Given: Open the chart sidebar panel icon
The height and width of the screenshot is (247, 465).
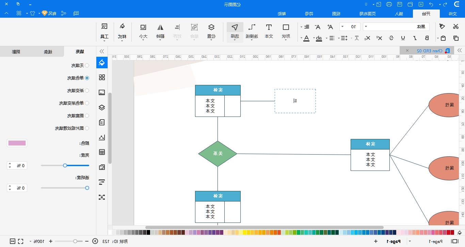Looking at the screenshot, I should pos(102,137).
